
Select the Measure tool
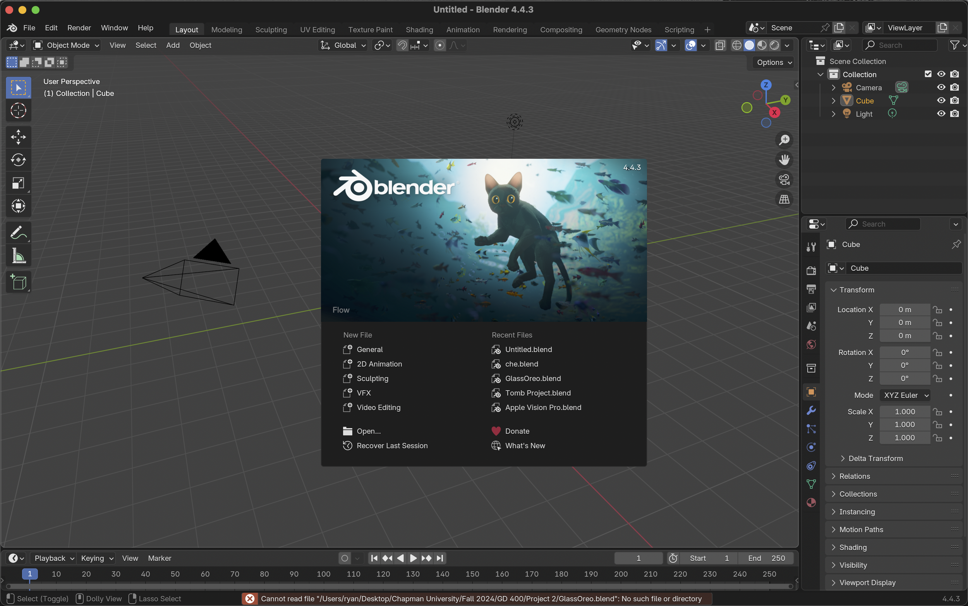coord(18,256)
